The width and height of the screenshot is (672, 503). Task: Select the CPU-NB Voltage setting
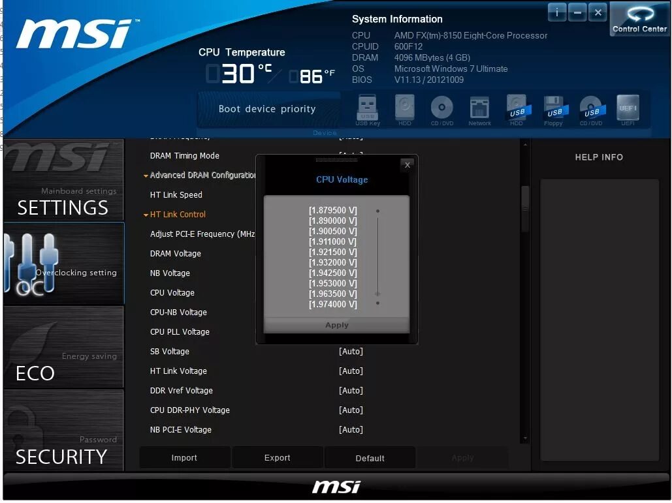[x=178, y=312]
